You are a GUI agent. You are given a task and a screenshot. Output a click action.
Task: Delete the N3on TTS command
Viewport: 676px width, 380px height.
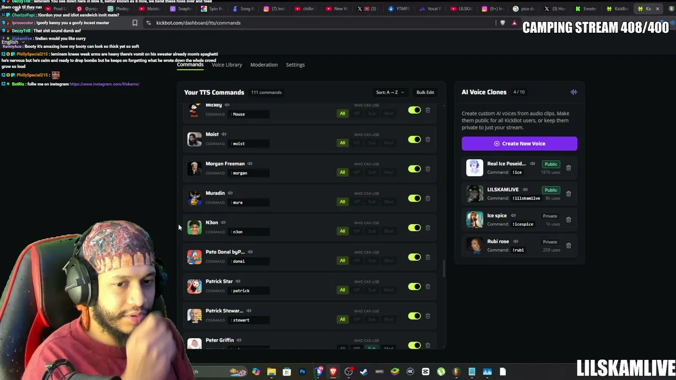[x=428, y=227]
